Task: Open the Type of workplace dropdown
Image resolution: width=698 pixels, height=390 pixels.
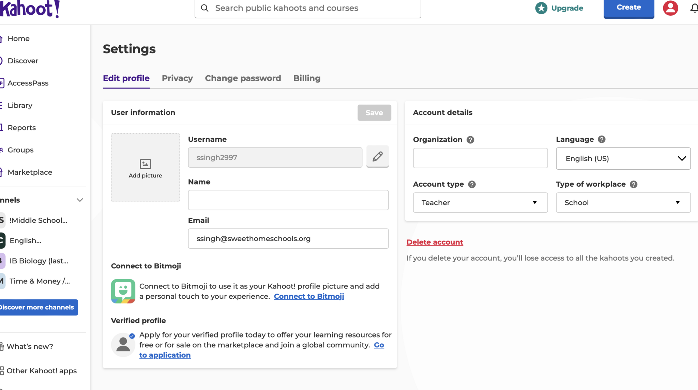Action: [623, 203]
